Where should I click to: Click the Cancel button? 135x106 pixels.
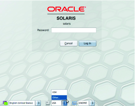(68, 43)
